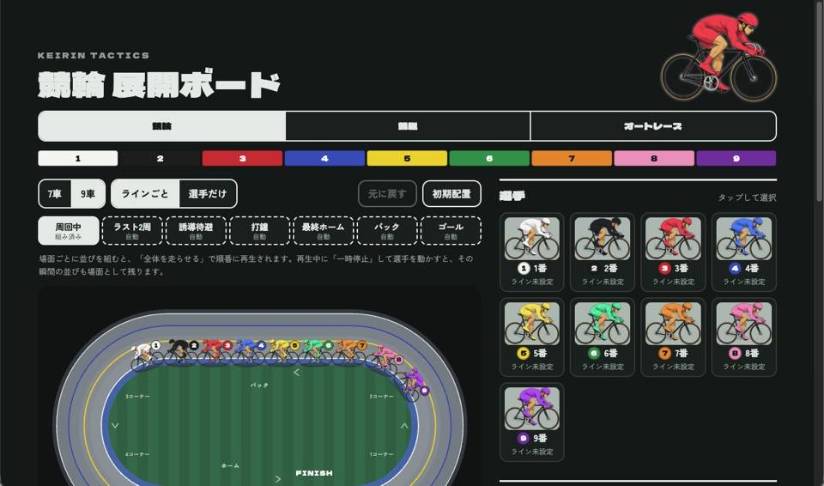The image size is (824, 486).
Task: Select the yellow rider 5番 card
Action: point(531,337)
